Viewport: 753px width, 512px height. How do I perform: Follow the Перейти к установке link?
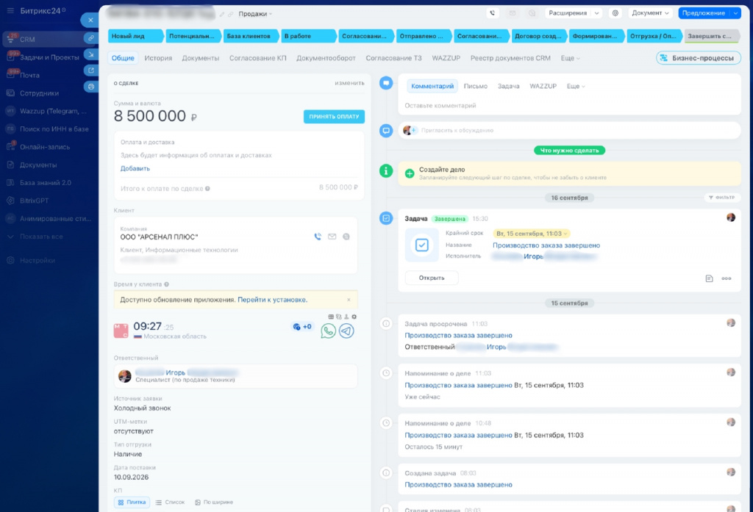click(272, 300)
